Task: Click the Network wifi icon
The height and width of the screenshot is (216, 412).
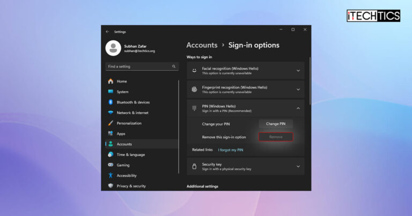Action: [111, 113]
